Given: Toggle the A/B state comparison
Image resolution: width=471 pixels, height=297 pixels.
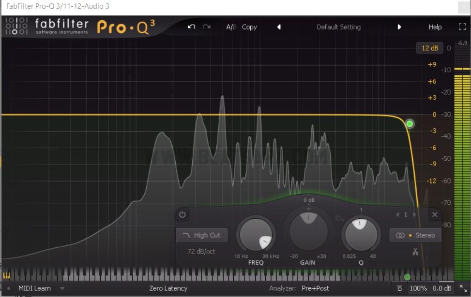Looking at the screenshot, I should [231, 27].
